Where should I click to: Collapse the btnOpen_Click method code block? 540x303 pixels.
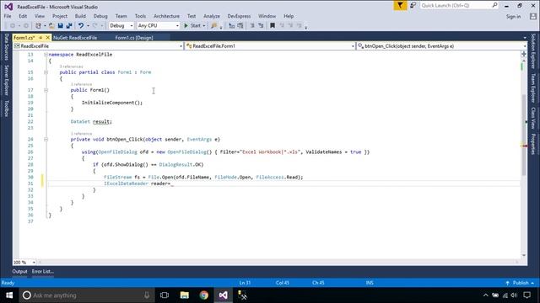coord(46,140)
